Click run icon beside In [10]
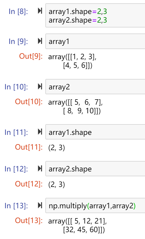The width and height of the screenshot is (145, 239). pos(40,86)
